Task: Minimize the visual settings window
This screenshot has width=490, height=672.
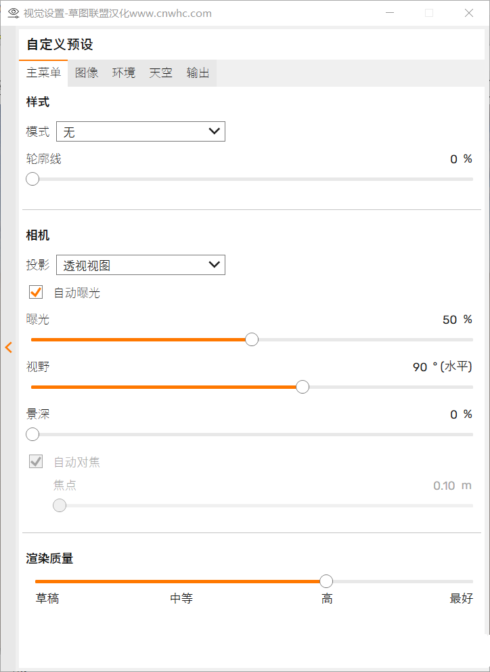Action: tap(390, 14)
